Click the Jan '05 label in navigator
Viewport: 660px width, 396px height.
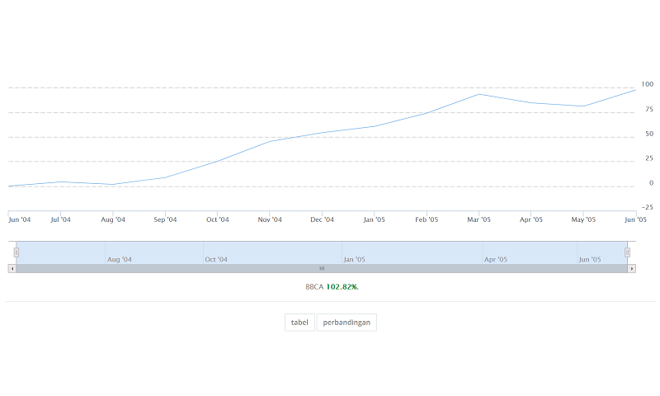(355, 259)
